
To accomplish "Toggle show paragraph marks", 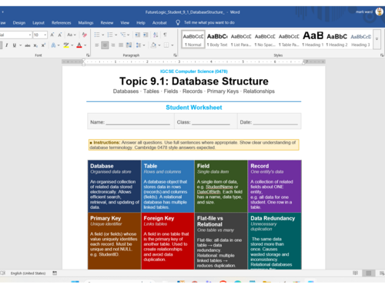I will (165, 35).
